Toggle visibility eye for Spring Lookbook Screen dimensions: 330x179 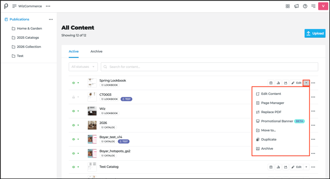tap(73, 83)
